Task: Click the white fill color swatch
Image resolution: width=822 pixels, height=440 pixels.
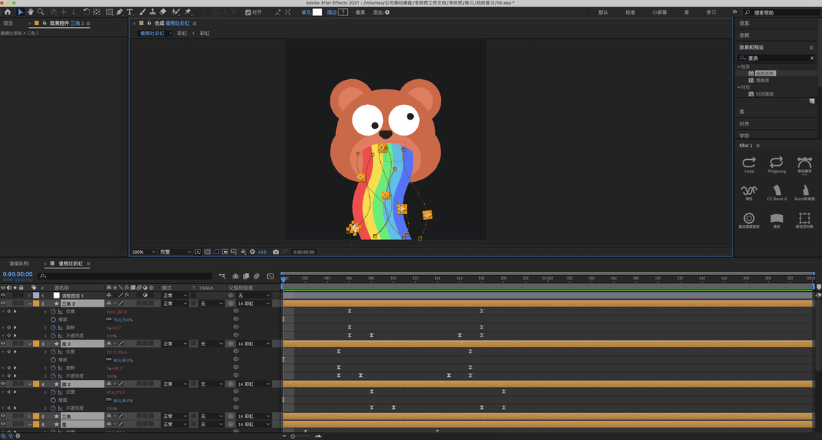Action: [317, 12]
